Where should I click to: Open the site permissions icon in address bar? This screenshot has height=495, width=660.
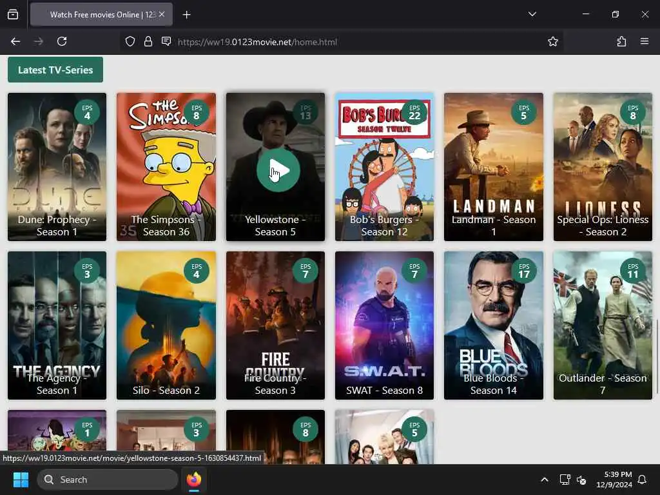coord(166,41)
